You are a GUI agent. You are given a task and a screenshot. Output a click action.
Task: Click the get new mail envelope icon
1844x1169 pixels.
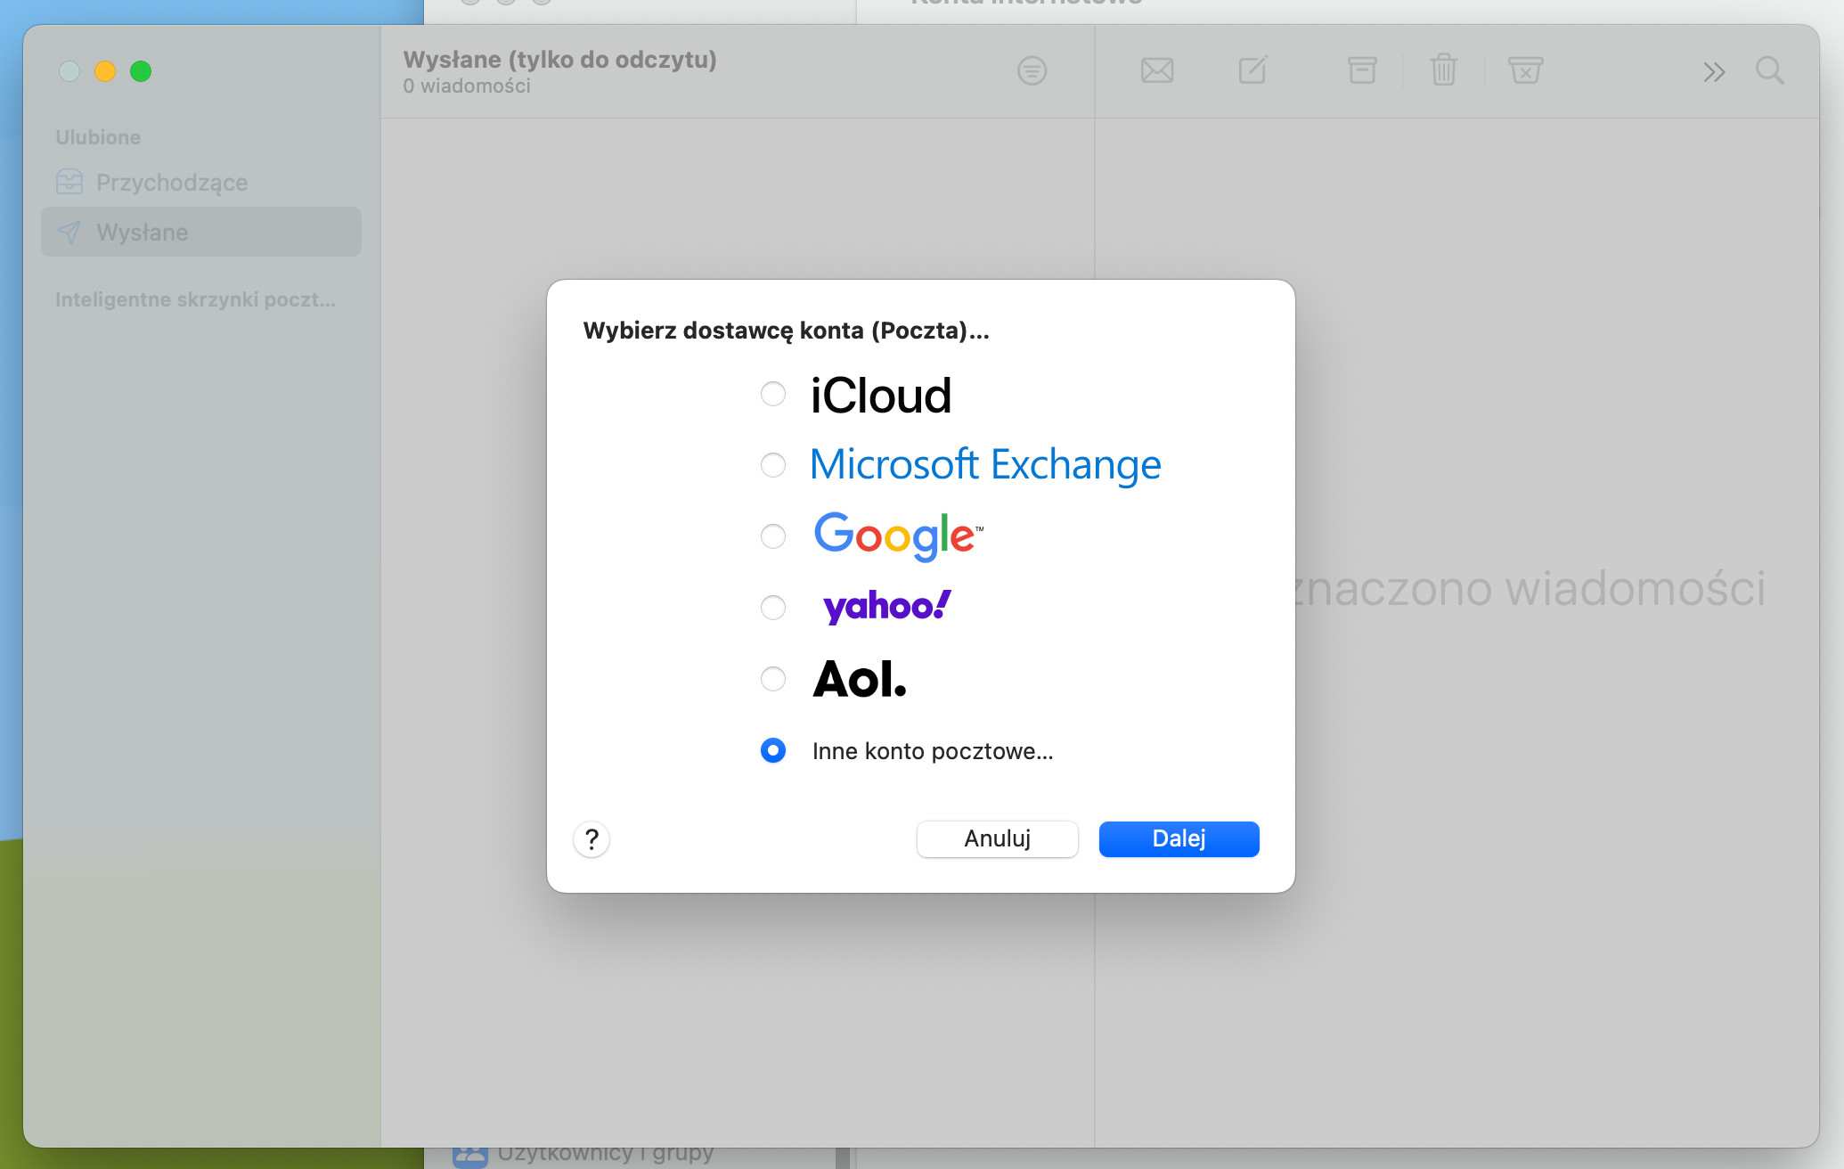(x=1157, y=70)
